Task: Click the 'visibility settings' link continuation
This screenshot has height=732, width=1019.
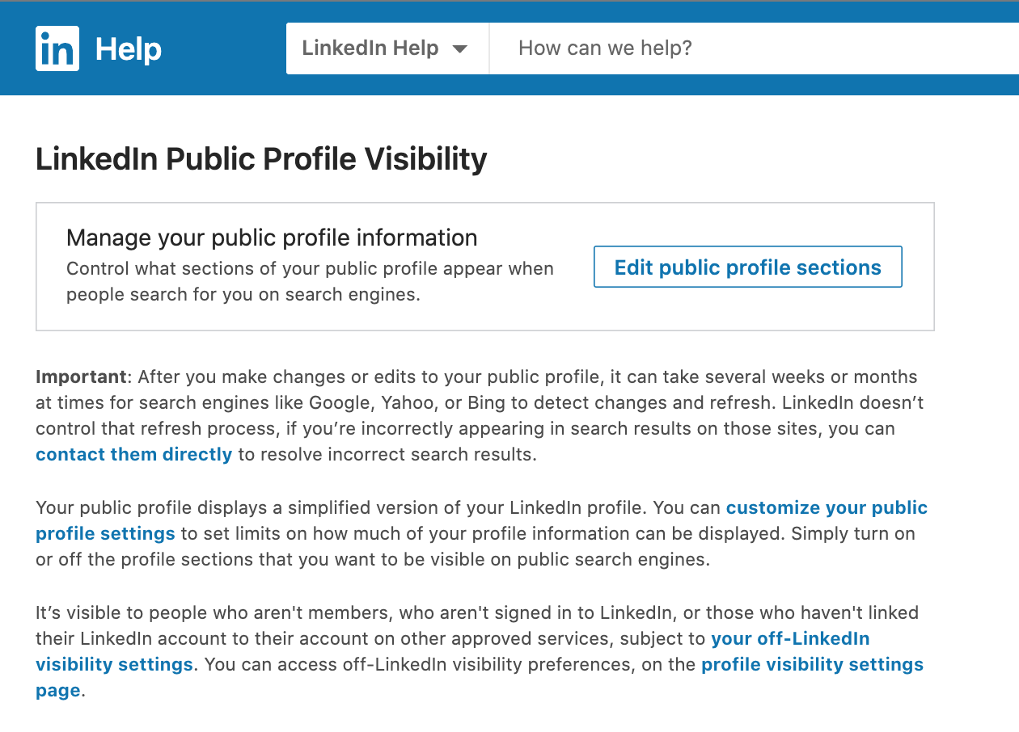Action: coord(114,664)
